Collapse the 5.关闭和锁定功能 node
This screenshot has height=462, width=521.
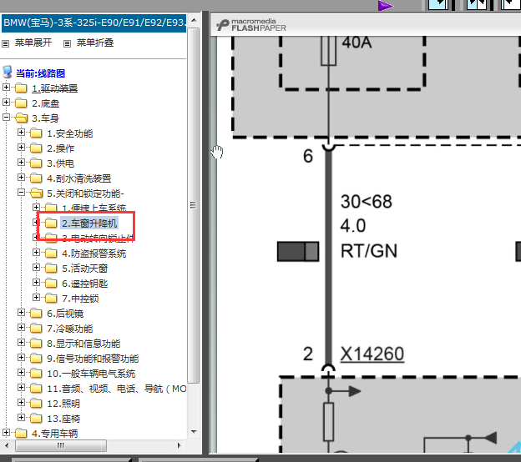point(21,192)
